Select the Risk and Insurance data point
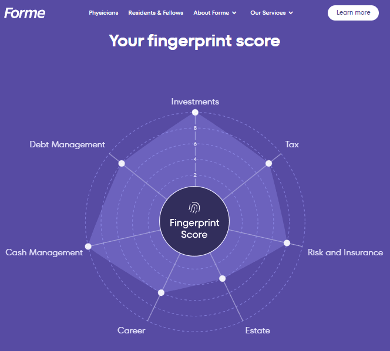The height and width of the screenshot is (351, 390). pos(287,243)
